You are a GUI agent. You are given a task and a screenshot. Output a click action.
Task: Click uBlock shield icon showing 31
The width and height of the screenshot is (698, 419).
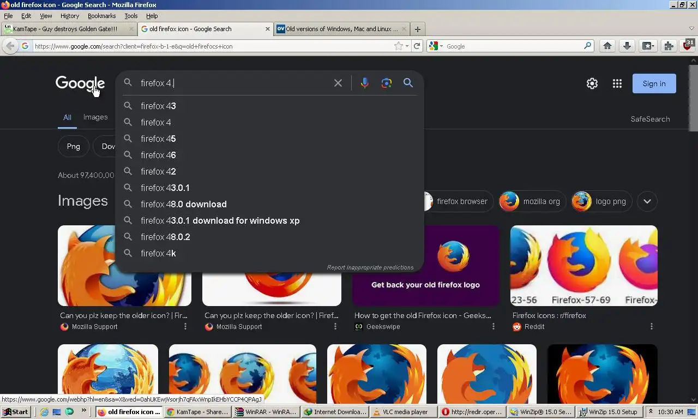click(689, 45)
